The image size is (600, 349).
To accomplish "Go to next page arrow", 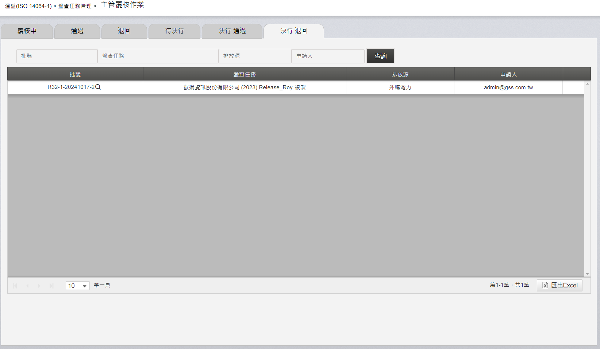I will 39,286.
